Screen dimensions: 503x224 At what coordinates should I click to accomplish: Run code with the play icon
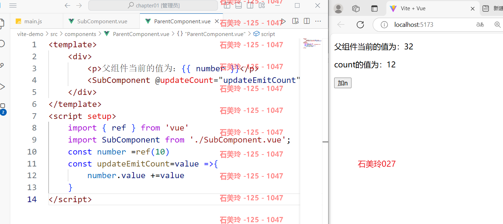pyautogui.click(x=283, y=21)
